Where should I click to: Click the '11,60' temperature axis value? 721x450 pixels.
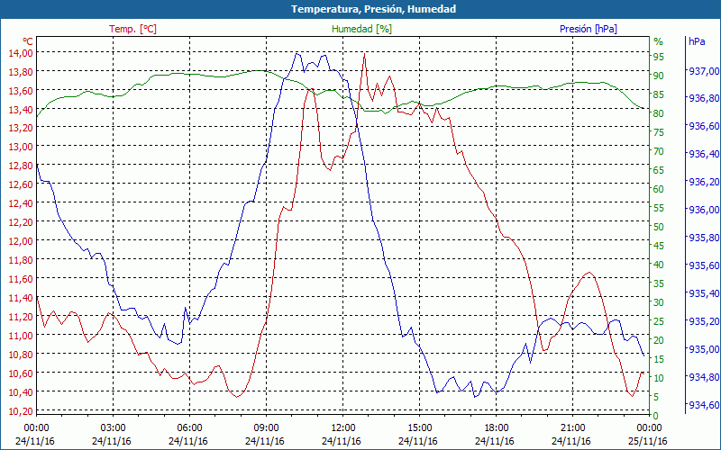21,278
